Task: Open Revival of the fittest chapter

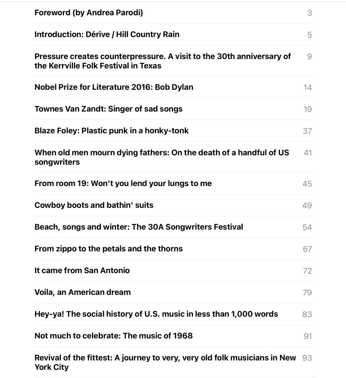Action: coord(165,362)
